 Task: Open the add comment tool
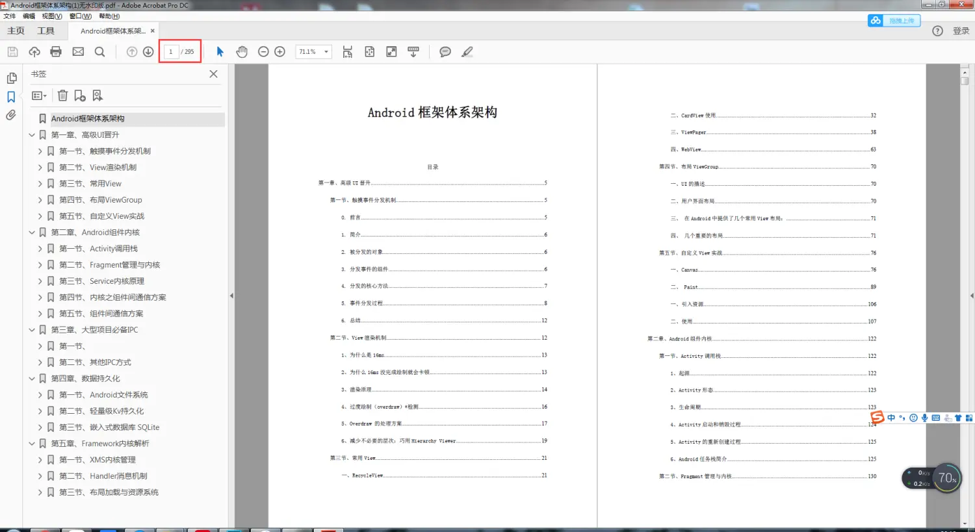point(445,52)
